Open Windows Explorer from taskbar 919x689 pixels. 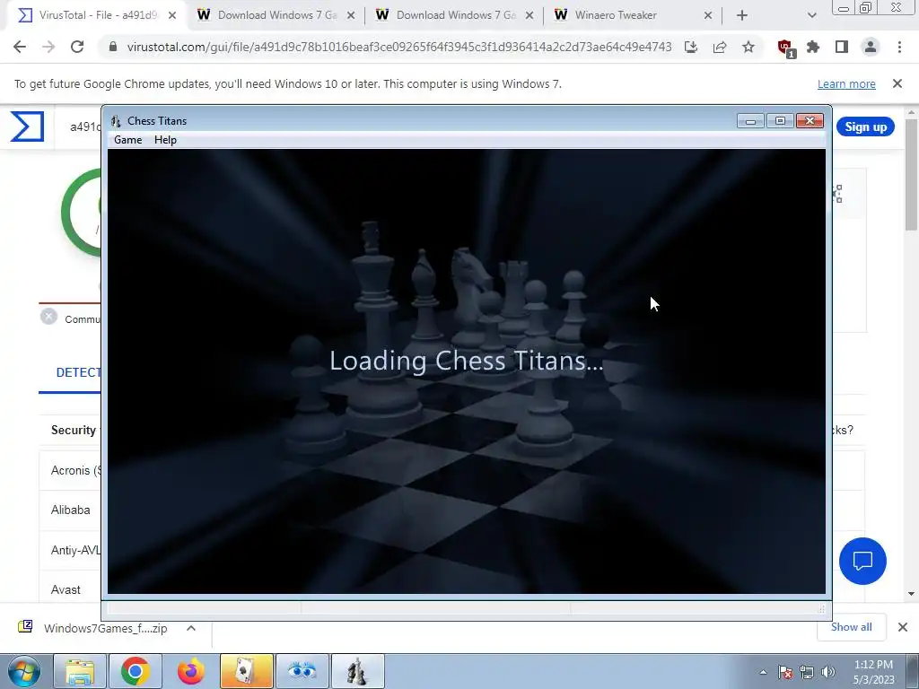point(80,671)
